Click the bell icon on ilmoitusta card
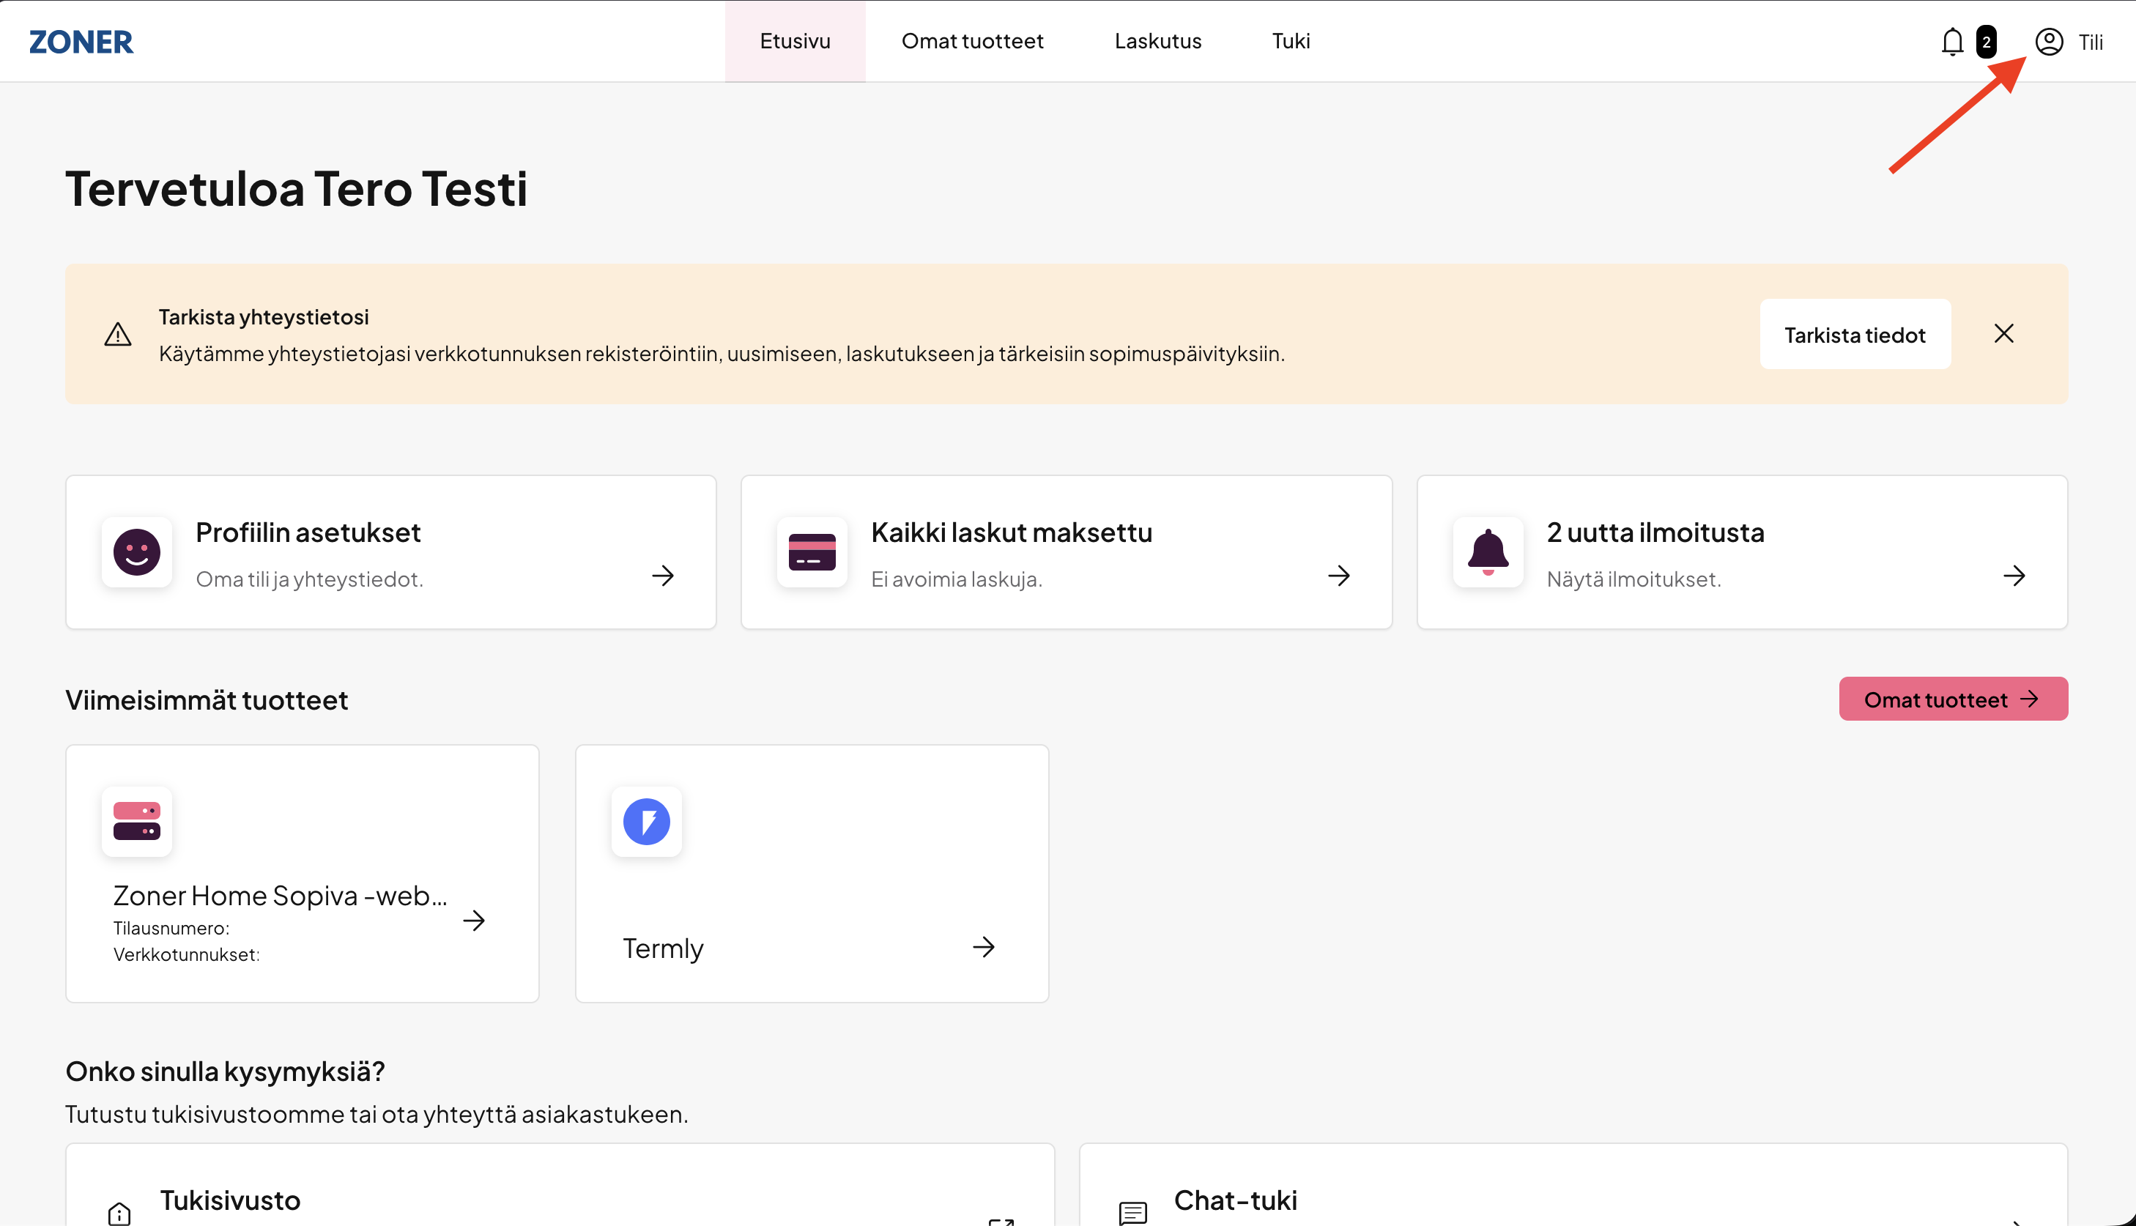Viewport: 2136px width, 1226px height. click(1488, 551)
